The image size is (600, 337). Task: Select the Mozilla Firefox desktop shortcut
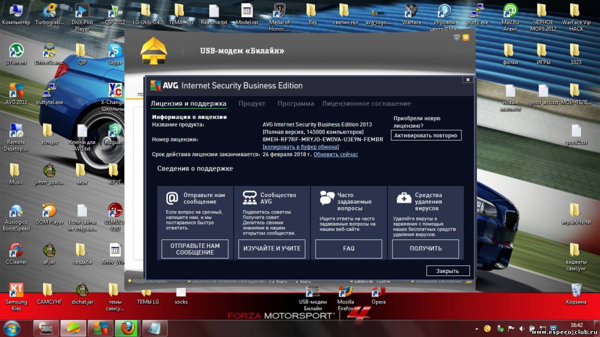click(345, 297)
